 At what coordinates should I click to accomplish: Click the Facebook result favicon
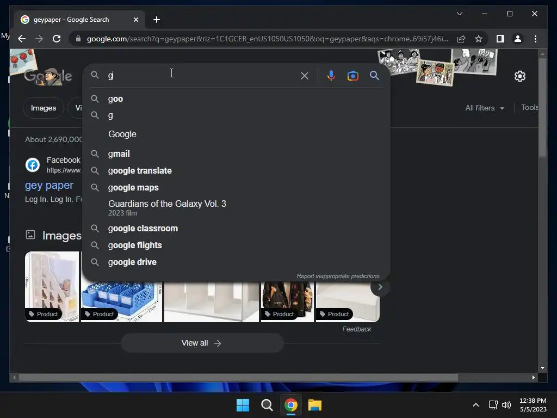[x=32, y=165]
